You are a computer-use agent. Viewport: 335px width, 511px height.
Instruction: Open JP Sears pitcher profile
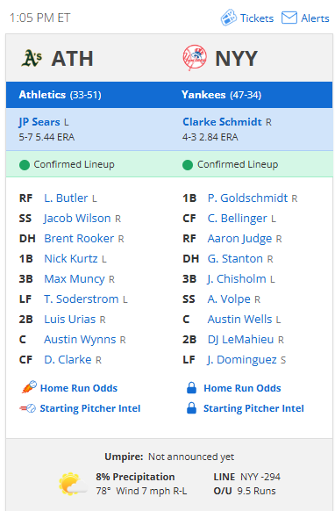point(39,122)
